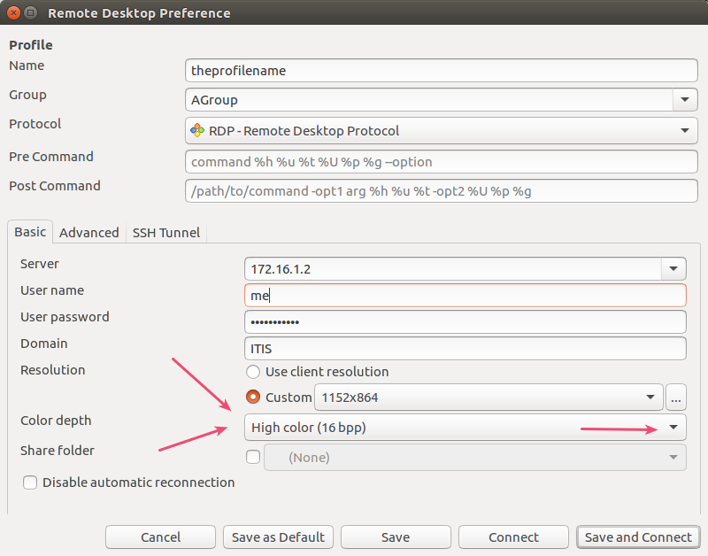Click the RDP protocol icon
Viewport: 708px width, 556px height.
(197, 130)
